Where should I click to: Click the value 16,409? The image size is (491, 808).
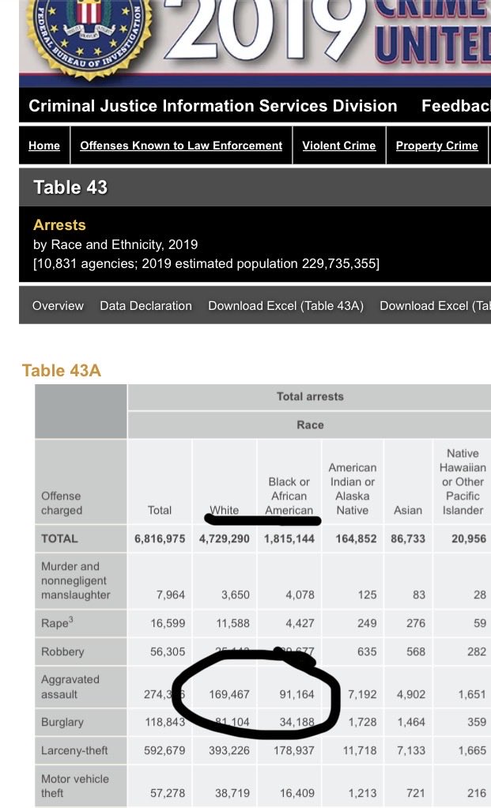[296, 793]
